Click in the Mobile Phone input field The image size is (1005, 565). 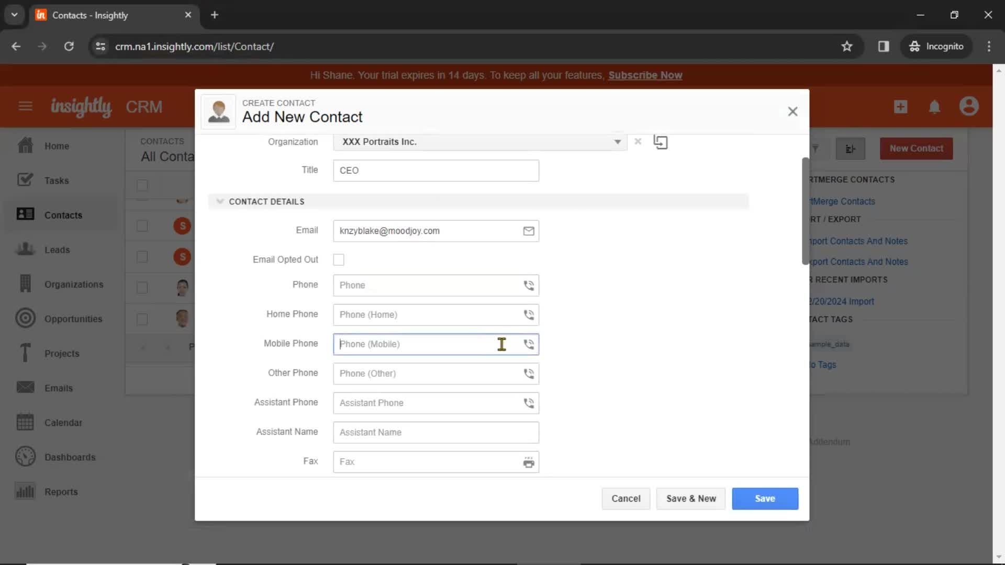(x=435, y=344)
